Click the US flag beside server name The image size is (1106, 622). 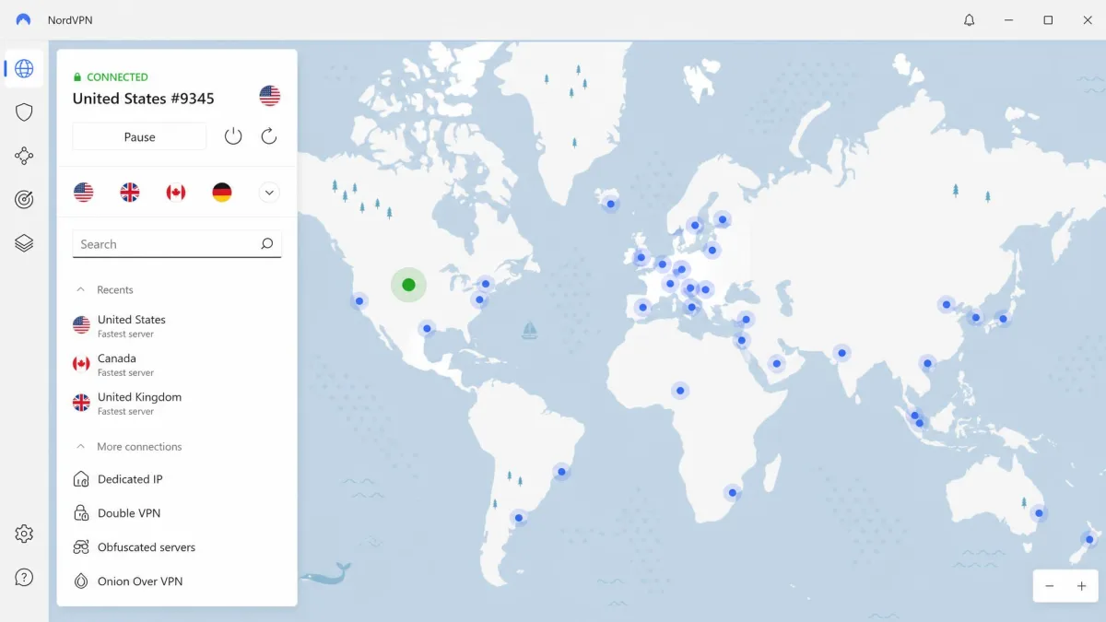[x=269, y=95]
